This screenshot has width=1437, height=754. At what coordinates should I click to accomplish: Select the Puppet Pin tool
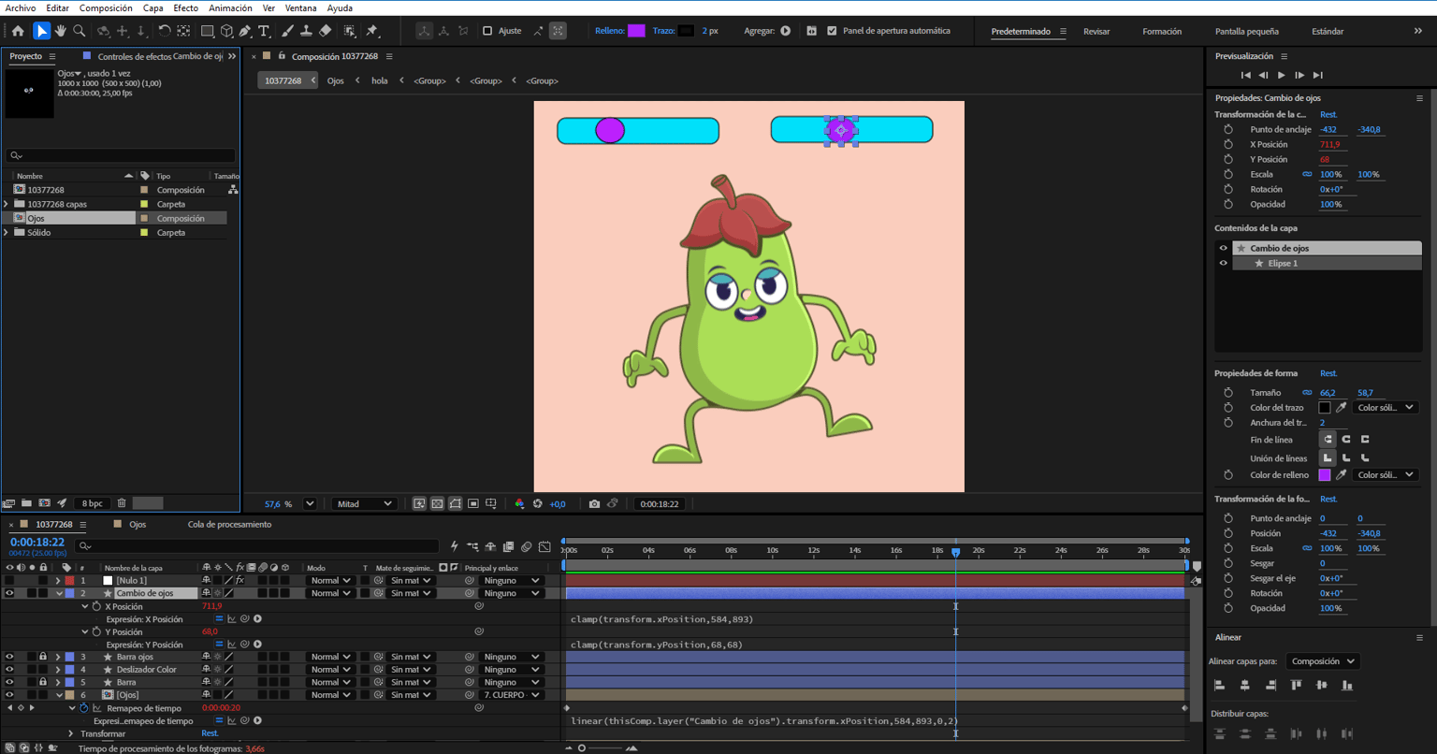[371, 31]
